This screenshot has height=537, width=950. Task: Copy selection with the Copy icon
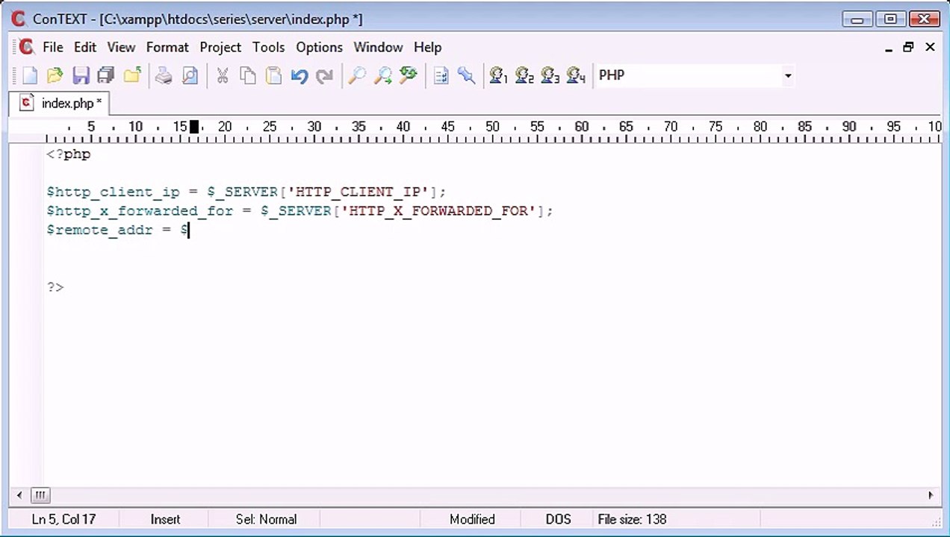point(248,75)
